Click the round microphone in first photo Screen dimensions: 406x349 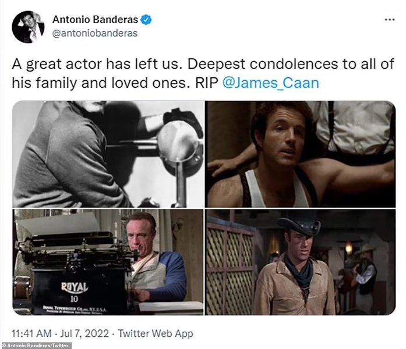[178, 141]
